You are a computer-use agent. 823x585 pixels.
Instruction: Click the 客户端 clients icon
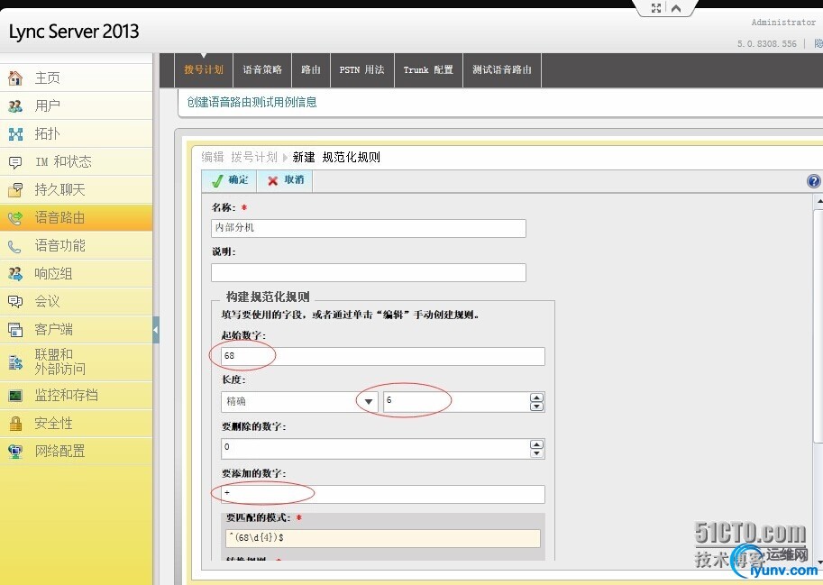(15, 330)
